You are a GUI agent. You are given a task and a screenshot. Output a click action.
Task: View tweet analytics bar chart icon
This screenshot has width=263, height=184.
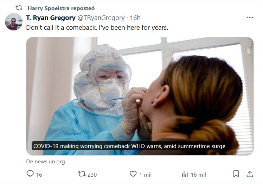185,174
